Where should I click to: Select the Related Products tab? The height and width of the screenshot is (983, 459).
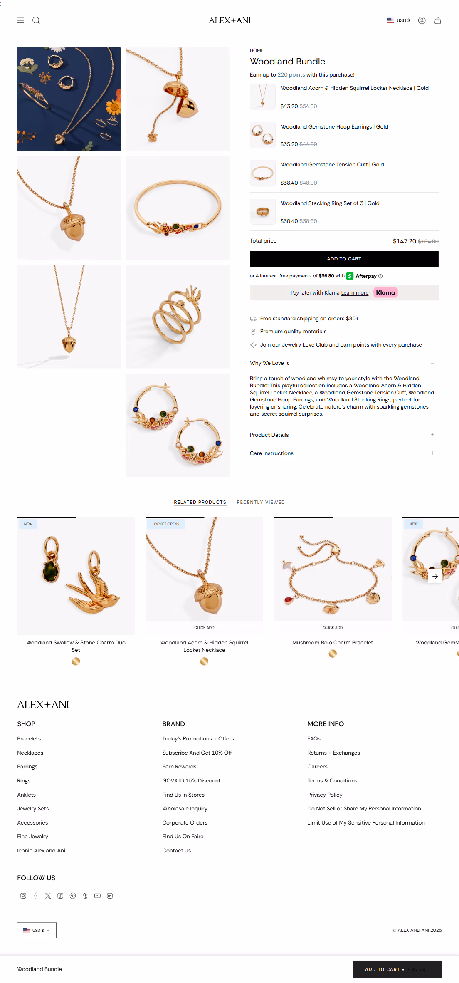pyautogui.click(x=200, y=502)
